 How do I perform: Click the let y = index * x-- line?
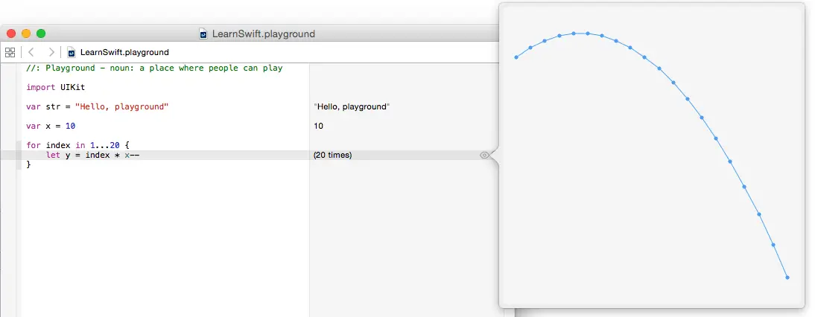click(93, 155)
